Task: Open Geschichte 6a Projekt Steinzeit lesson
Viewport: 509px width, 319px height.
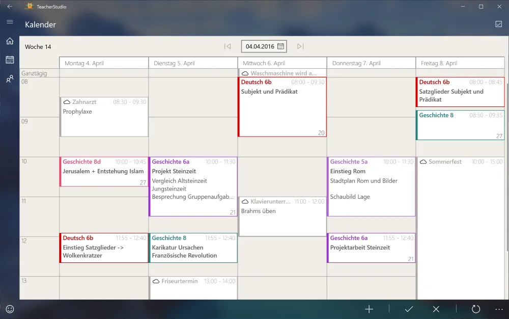Action: [x=193, y=187]
